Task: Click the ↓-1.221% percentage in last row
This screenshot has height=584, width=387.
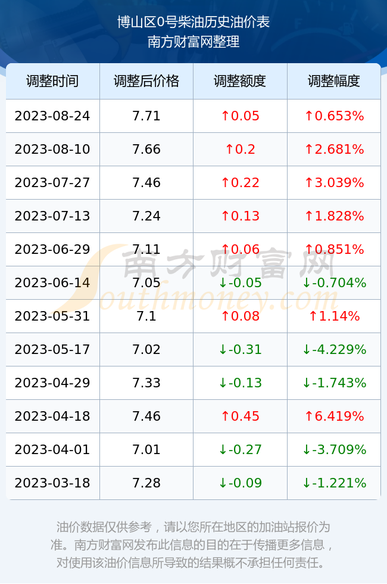Action: click(x=334, y=483)
